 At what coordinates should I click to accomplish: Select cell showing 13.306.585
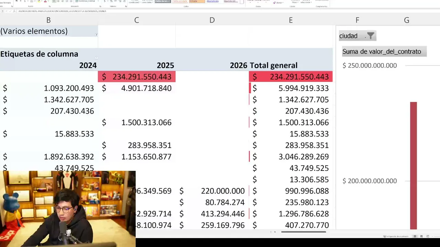[291, 179]
